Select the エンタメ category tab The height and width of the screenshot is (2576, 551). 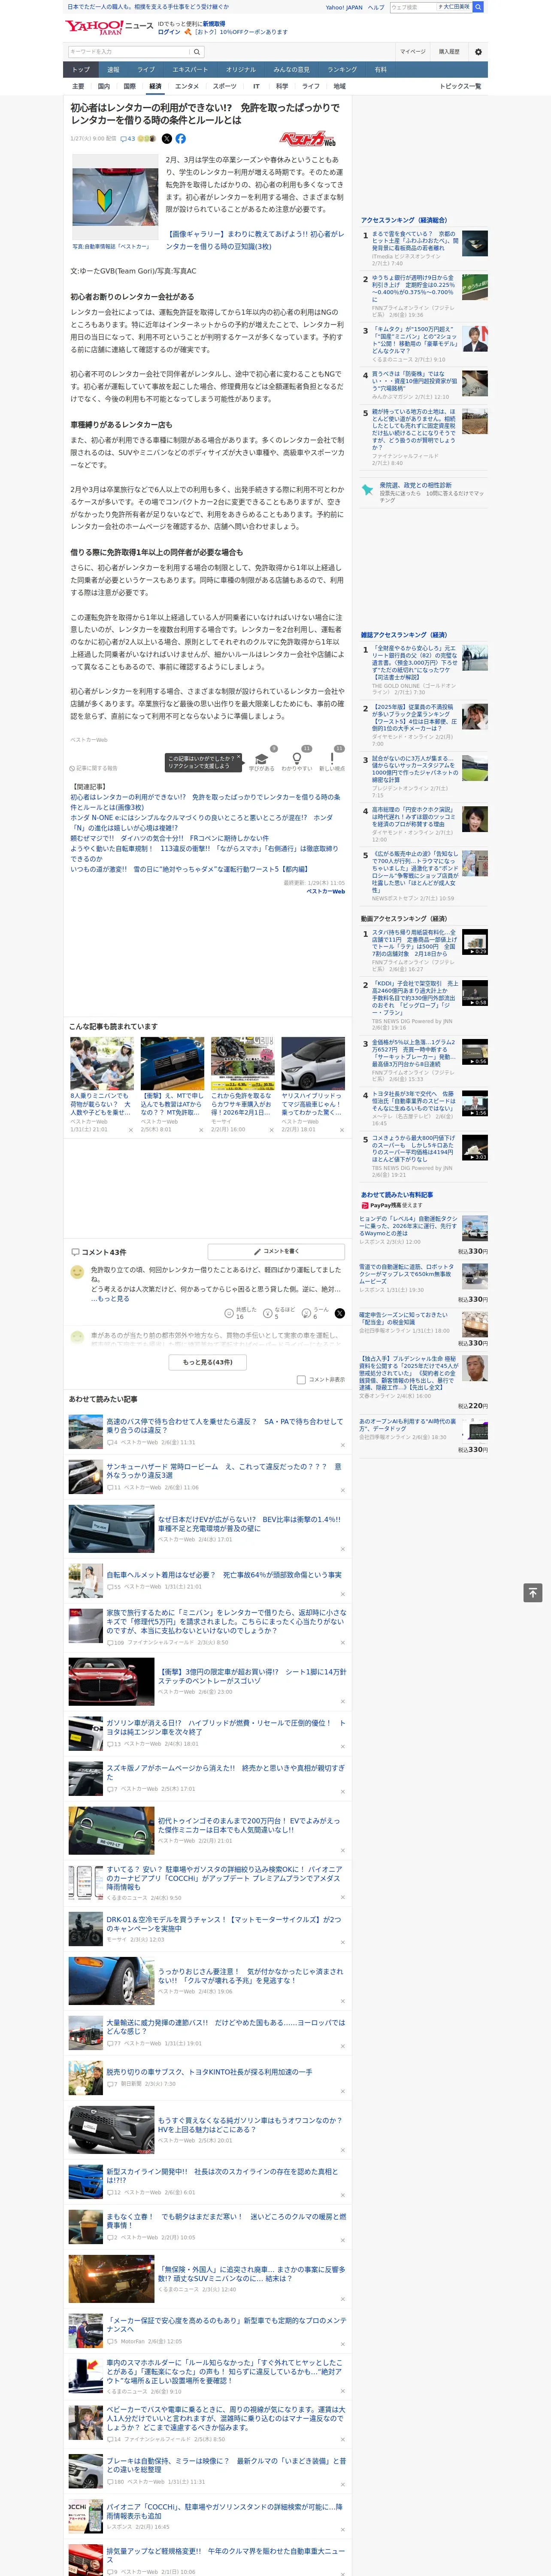tap(187, 86)
